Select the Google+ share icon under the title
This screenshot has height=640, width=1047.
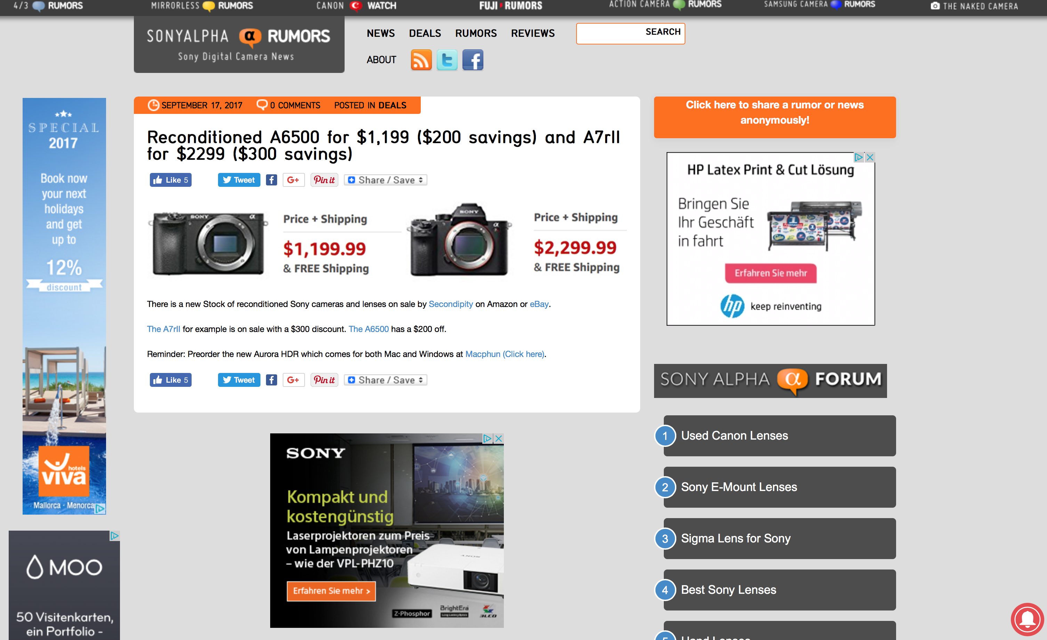coord(293,180)
